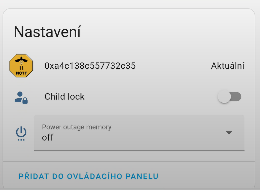Click the bee graphic in the orange octagon
Viewport: 260px width, 190px height.
coord(21,61)
